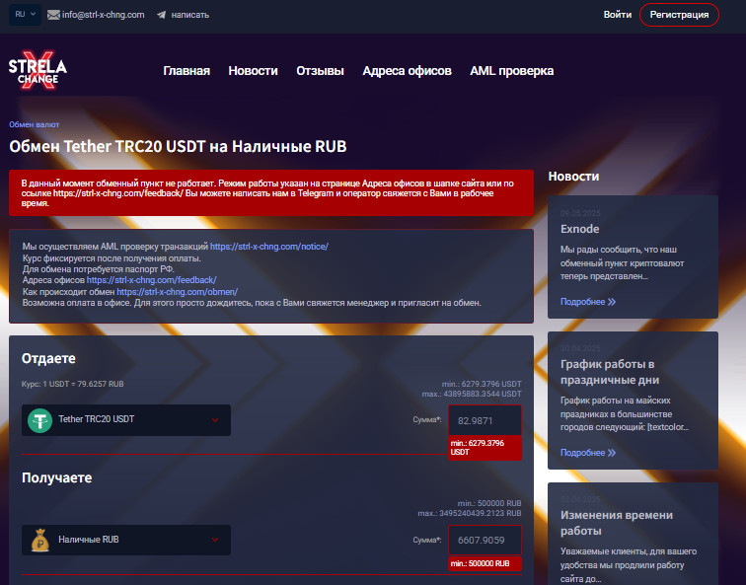The height and width of the screenshot is (585, 746).
Task: Click the max.: 3495240439.2123 RUB text
Action: pos(470,513)
